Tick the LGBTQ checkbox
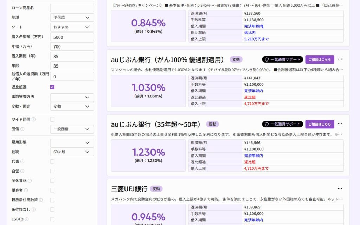Screen dimensions: 360x225 pyautogui.click(x=52, y=219)
